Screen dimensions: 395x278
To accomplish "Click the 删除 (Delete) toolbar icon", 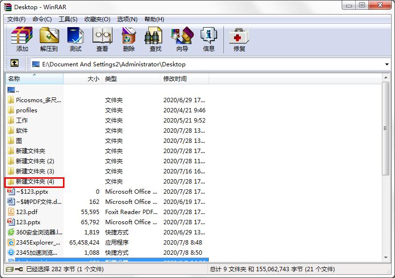I will tap(129, 35).
